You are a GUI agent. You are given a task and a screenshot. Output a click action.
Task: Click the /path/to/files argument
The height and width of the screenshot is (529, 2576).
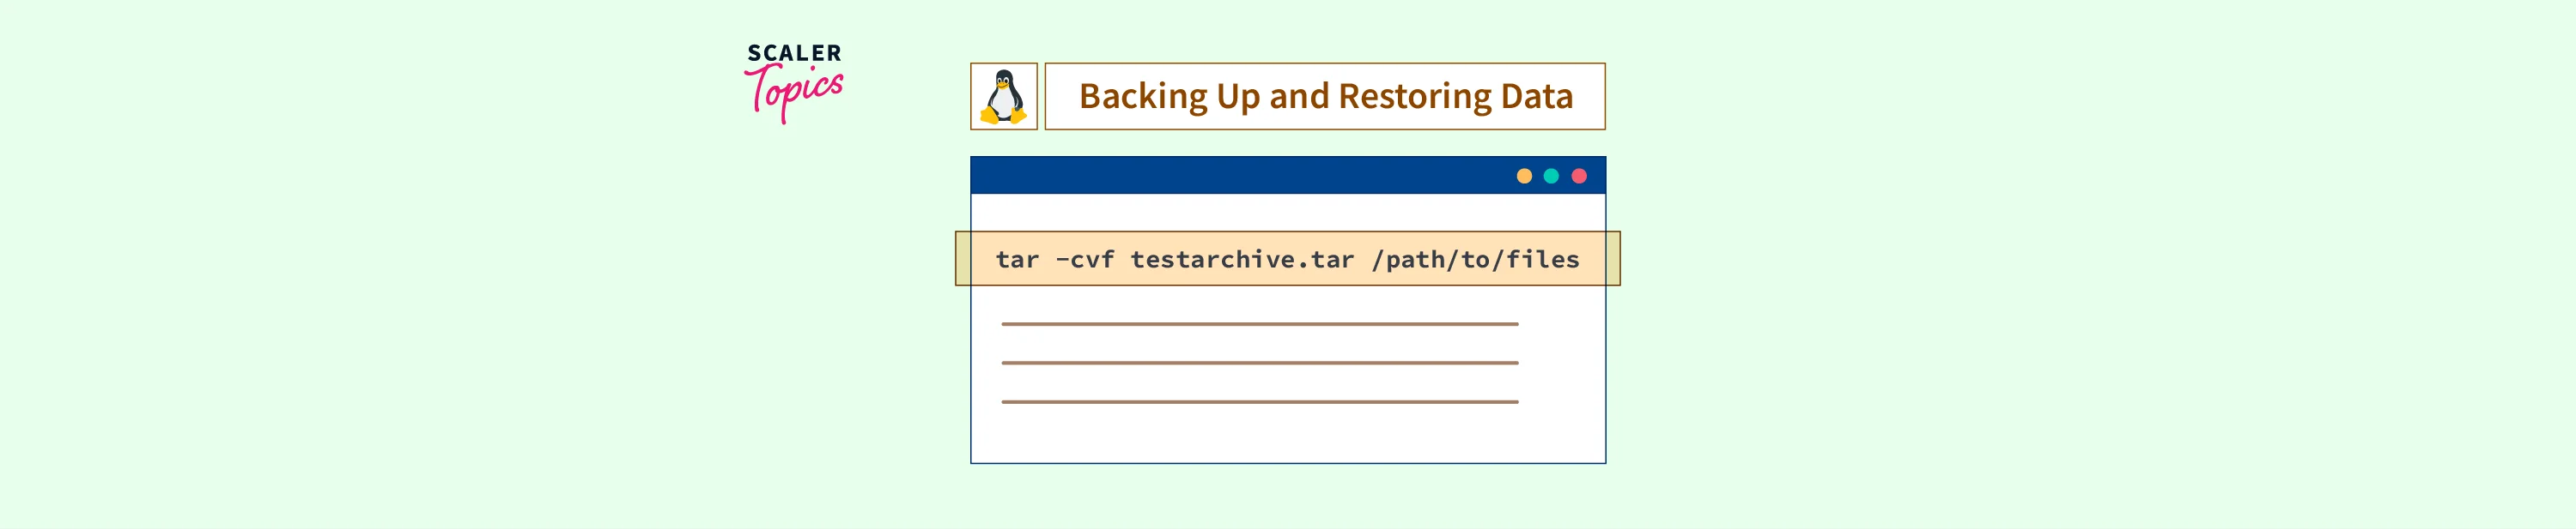pyautogui.click(x=1475, y=261)
